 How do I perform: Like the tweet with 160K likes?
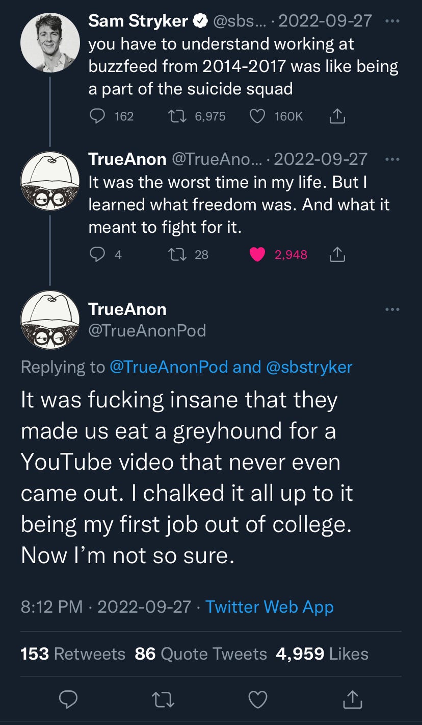257,116
